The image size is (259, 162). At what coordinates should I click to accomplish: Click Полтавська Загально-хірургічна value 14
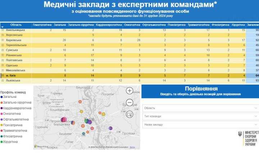point(92,60)
